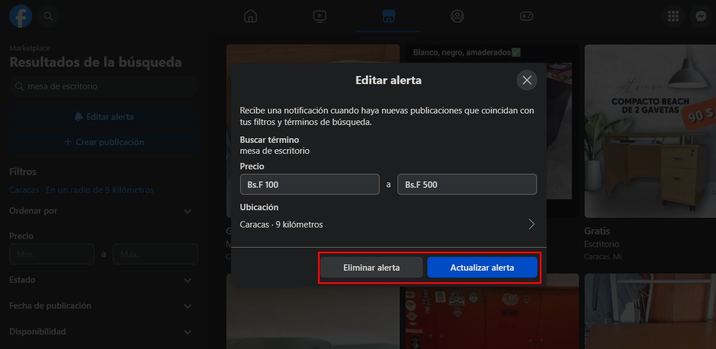
Task: Click the 'mesa de escritorio' term in dialog
Action: [275, 151]
